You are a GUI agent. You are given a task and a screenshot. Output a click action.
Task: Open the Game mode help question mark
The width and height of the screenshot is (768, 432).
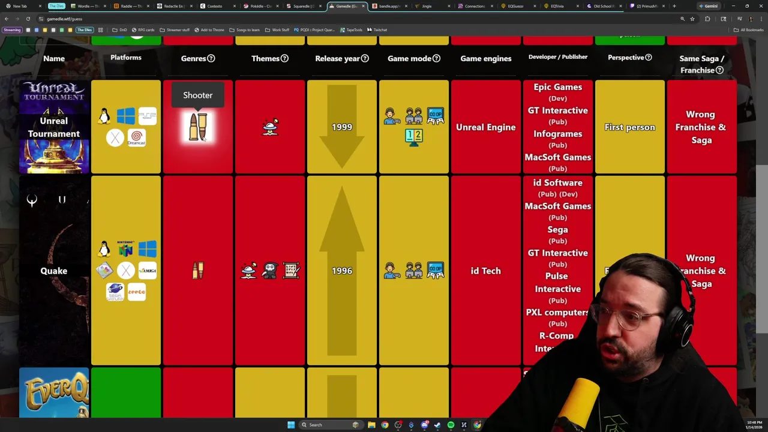click(436, 58)
